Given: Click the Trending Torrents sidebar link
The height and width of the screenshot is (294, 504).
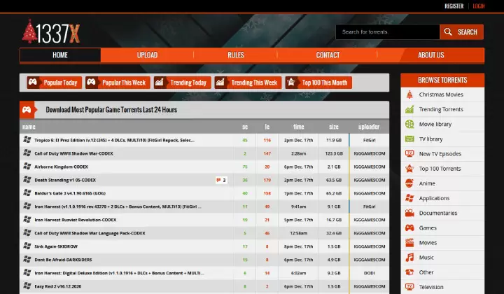Looking at the screenshot, I should 441,109.
